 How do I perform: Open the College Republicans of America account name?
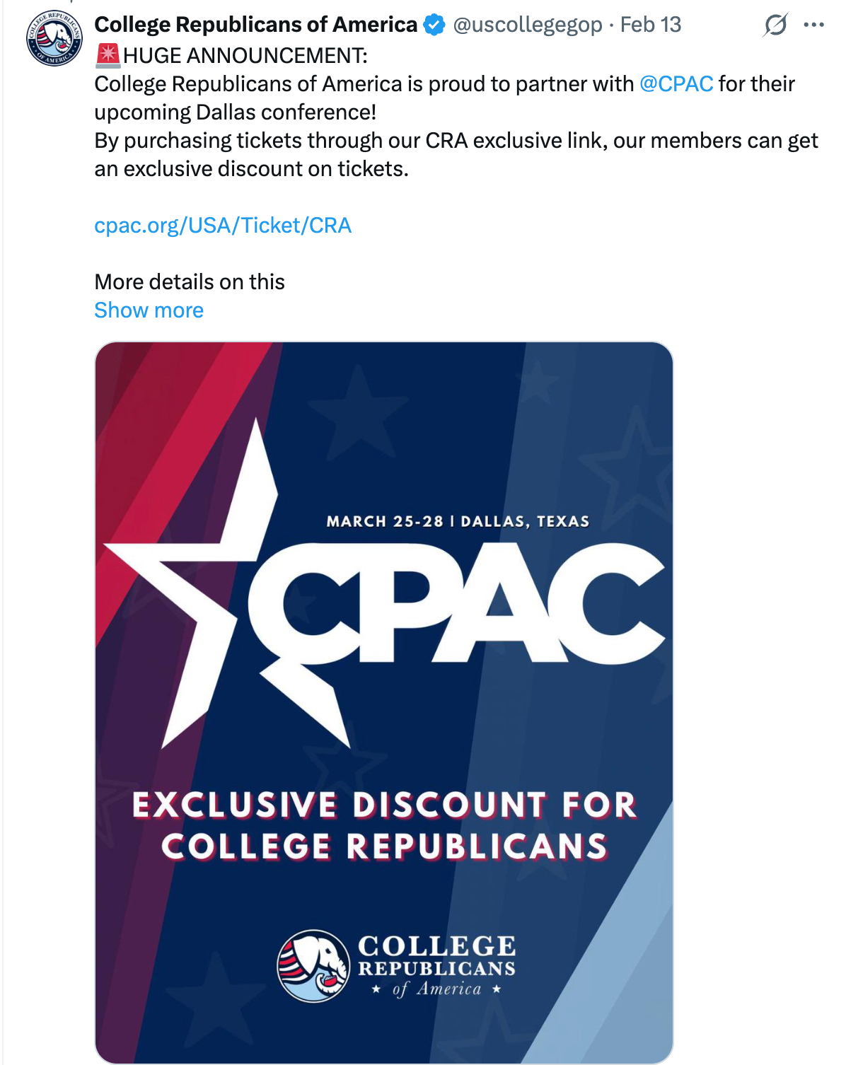(255, 25)
